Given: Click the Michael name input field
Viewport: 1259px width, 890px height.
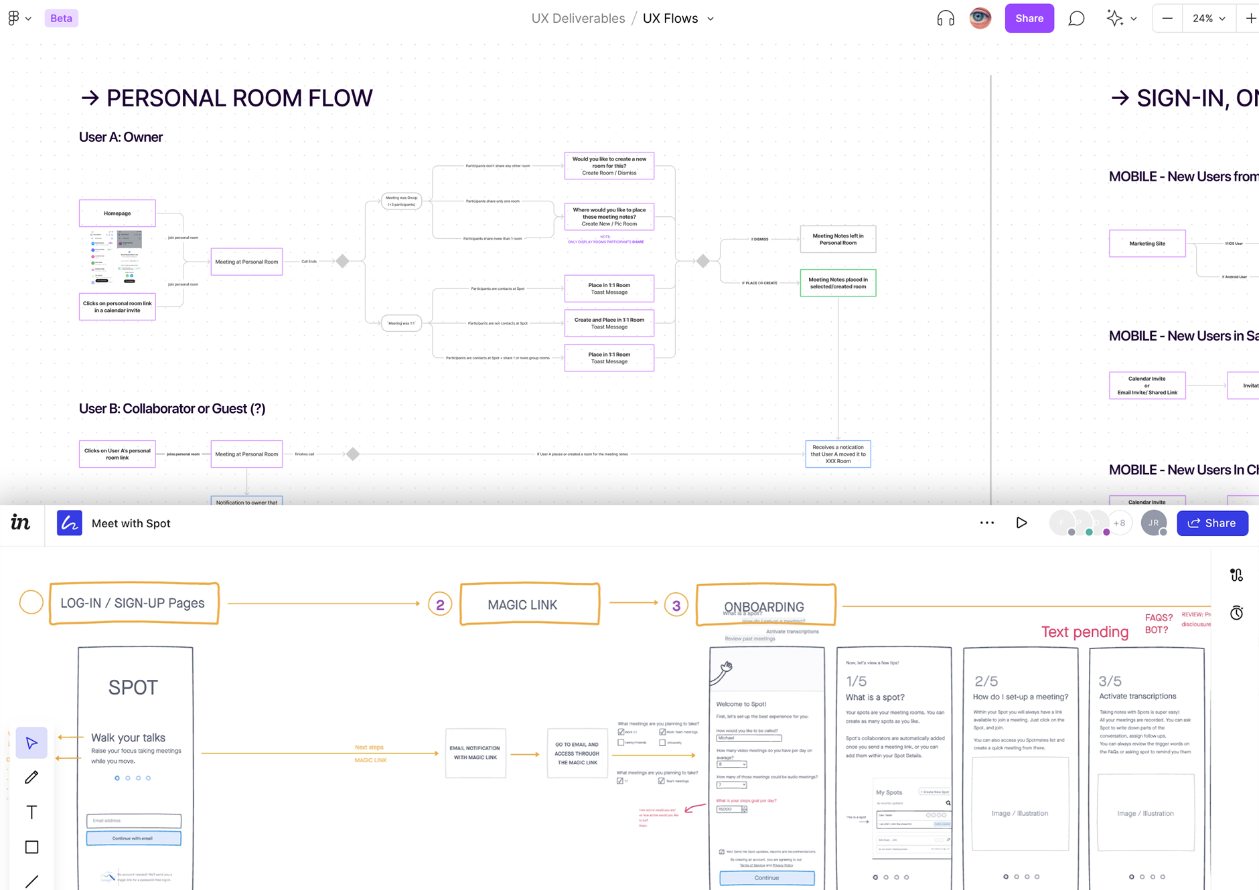Looking at the screenshot, I should pyautogui.click(x=749, y=738).
